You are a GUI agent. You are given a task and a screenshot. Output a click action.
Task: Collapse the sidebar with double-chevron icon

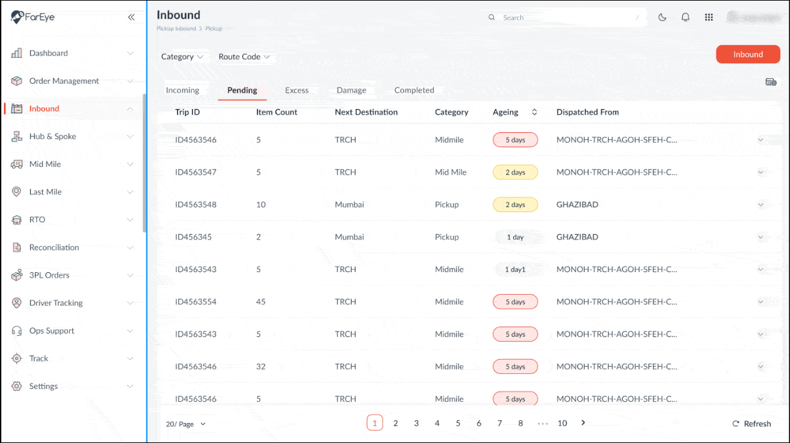(x=131, y=17)
